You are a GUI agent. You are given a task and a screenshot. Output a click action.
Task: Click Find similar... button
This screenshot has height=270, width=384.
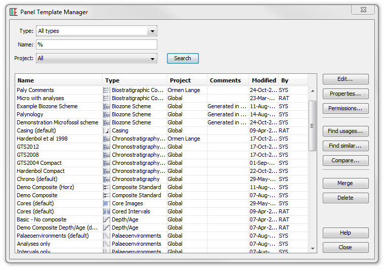(346, 146)
